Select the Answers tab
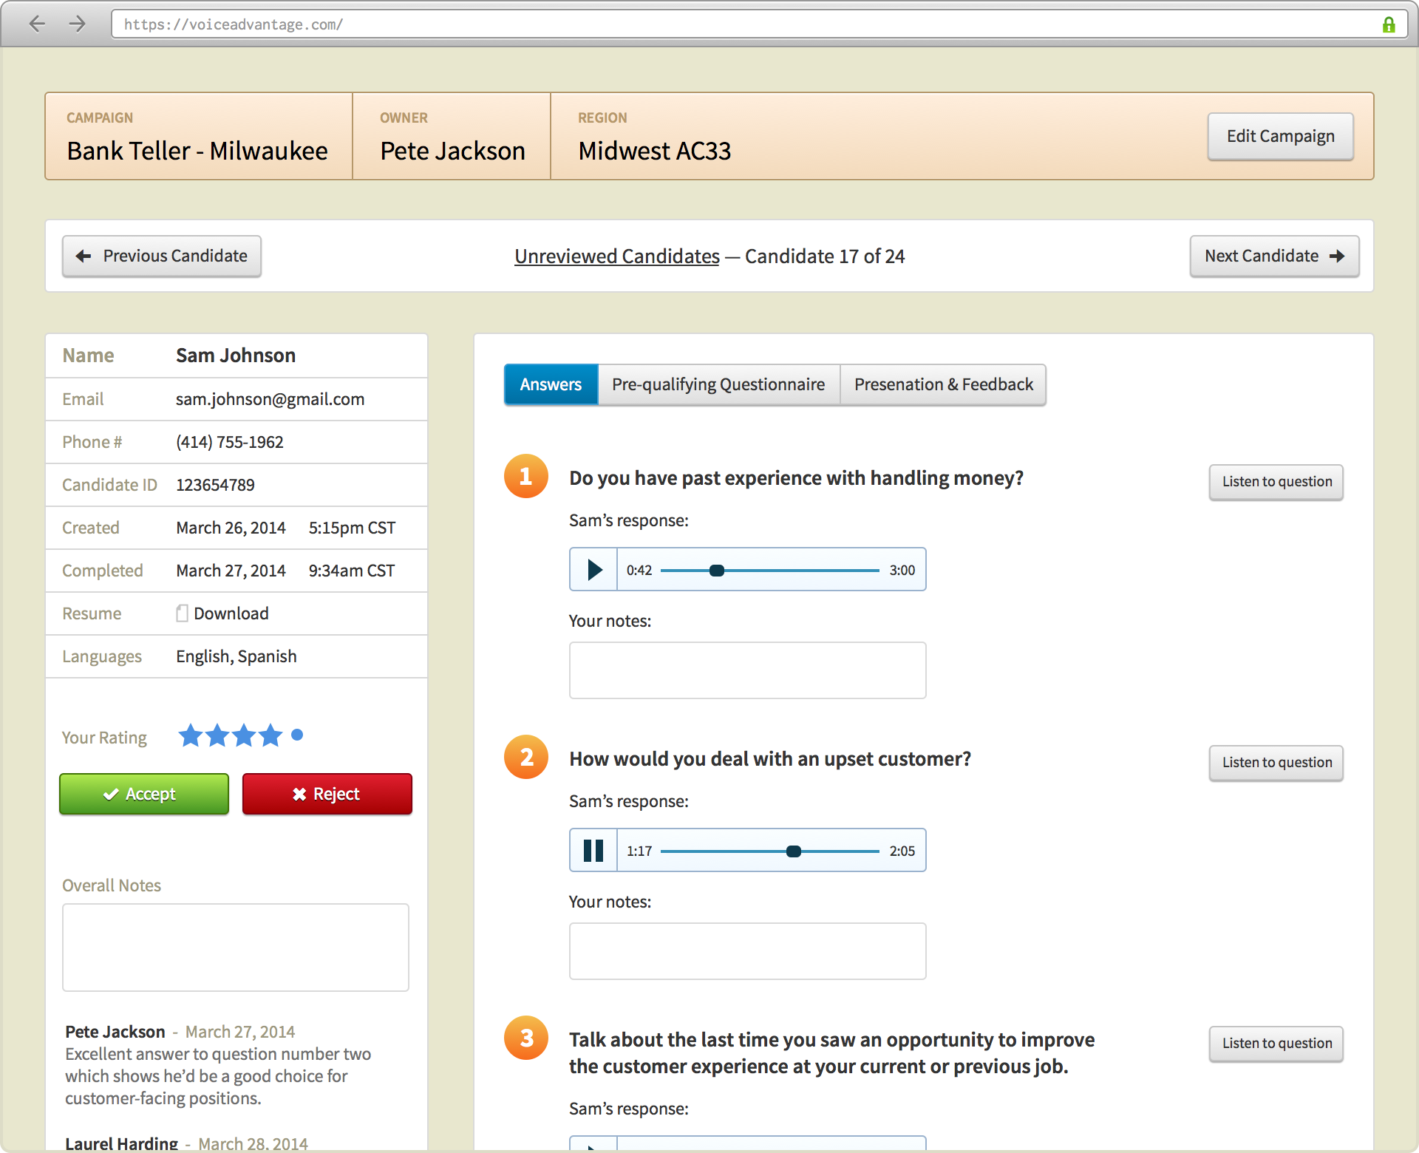The width and height of the screenshot is (1419, 1153). (551, 385)
